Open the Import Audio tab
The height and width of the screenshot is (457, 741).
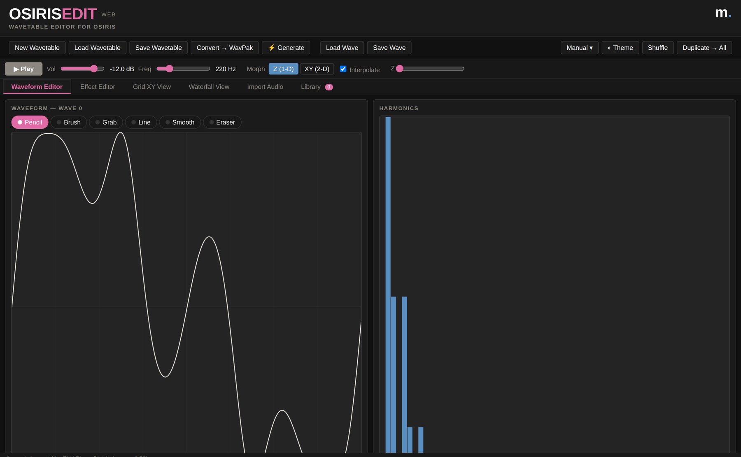(265, 87)
